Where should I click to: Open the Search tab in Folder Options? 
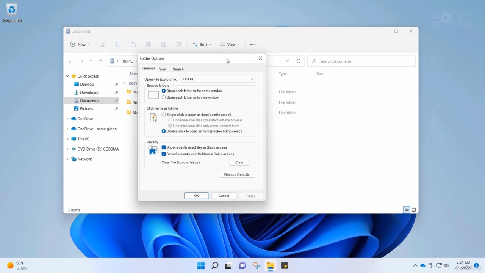pos(178,69)
